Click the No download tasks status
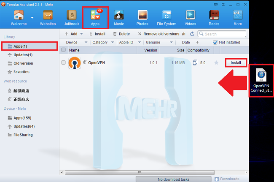This screenshot has width=274, height=182. [x=173, y=179]
